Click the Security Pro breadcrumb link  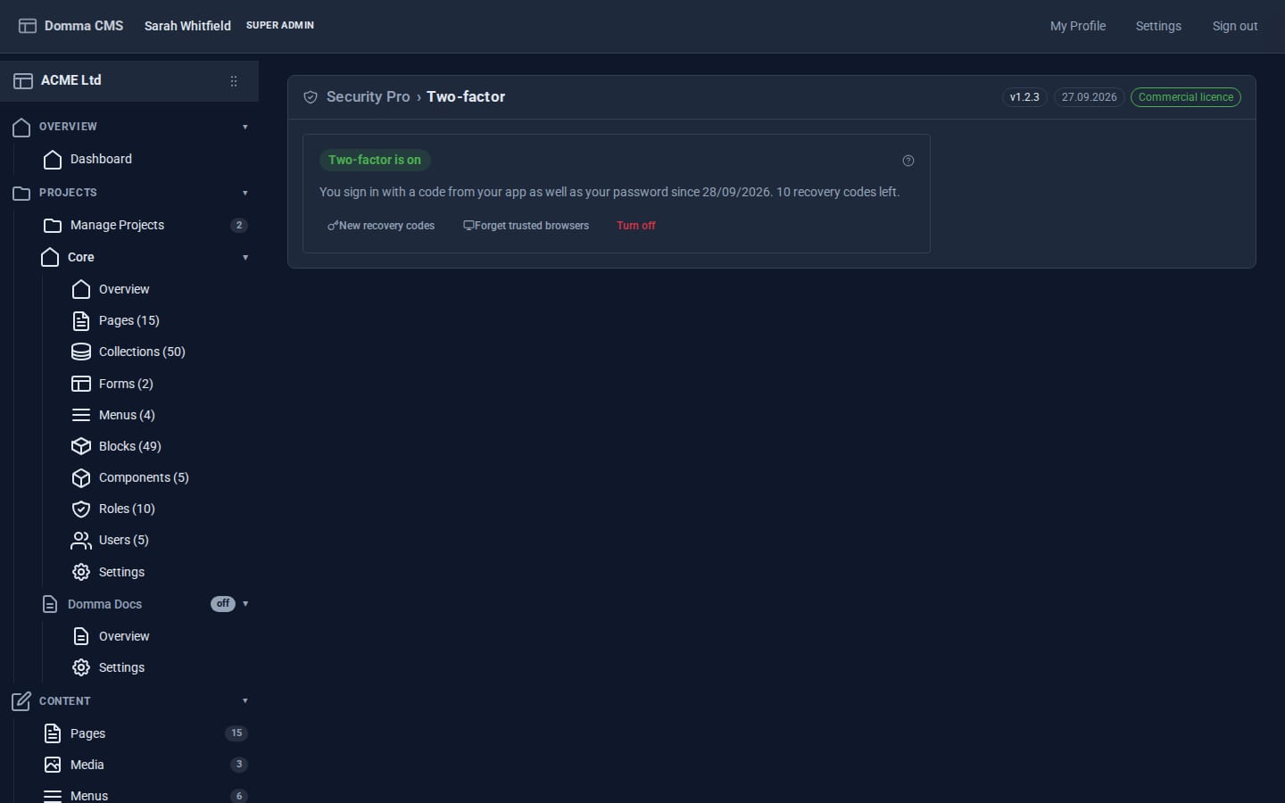click(368, 96)
